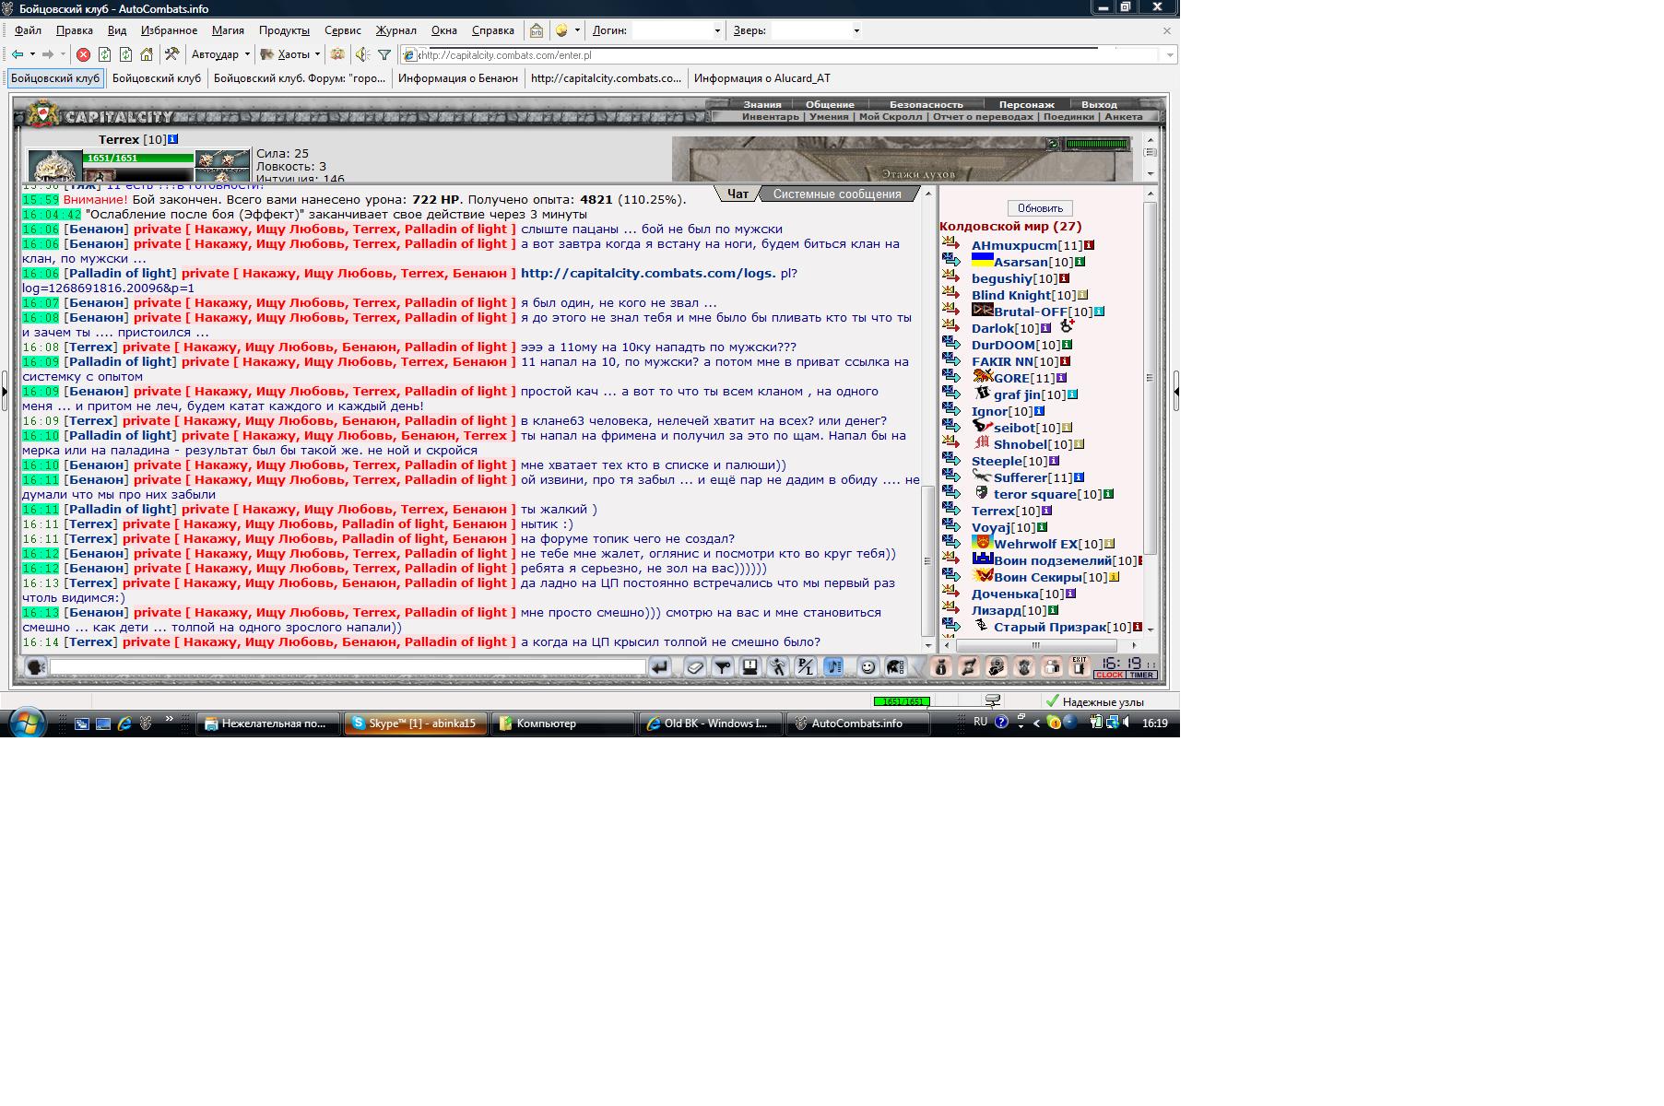The width and height of the screenshot is (1664, 1106).
Task: Open the Безопасность game menu
Action: coord(926,104)
